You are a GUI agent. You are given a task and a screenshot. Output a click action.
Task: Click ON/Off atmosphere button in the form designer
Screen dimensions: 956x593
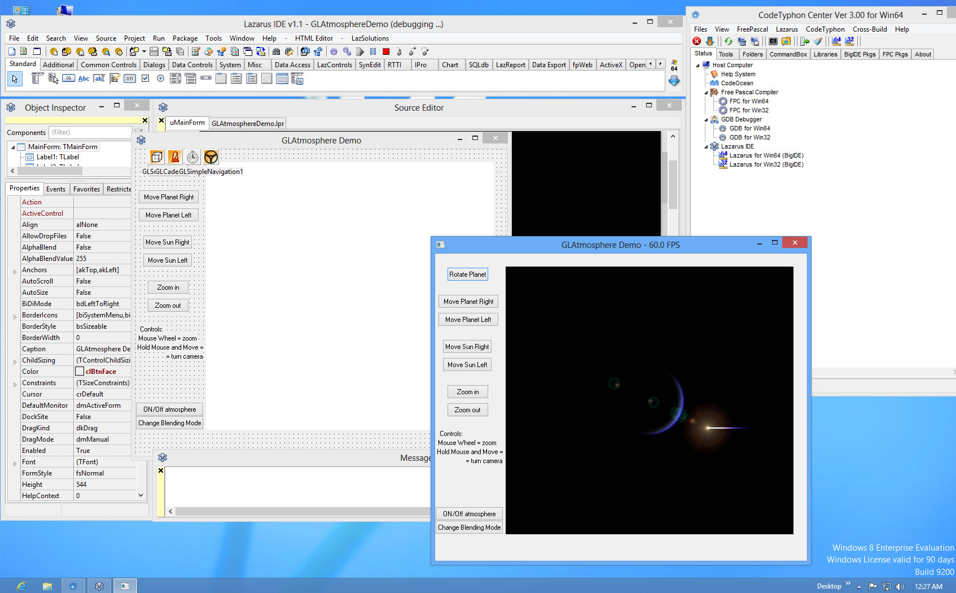click(169, 409)
